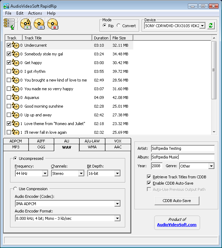Open the Edit menu
The image size is (222, 248).
point(20,13)
